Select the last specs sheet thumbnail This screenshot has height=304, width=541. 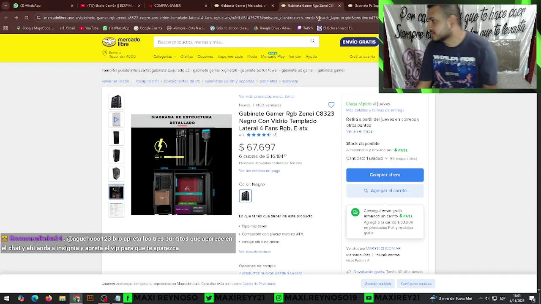pos(116,210)
